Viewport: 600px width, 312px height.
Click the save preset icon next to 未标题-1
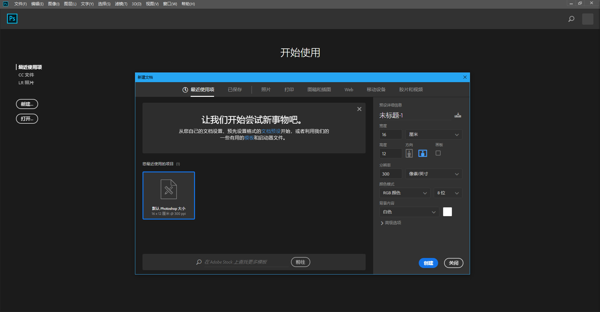click(458, 115)
